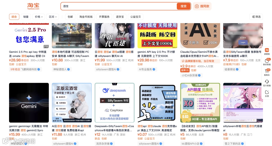
Task: Open Gemini 2.5 Pro 包您满意 product image
Action: click(29, 36)
